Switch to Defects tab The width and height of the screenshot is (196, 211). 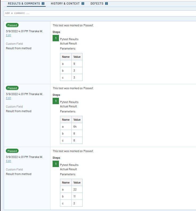coord(97,3)
